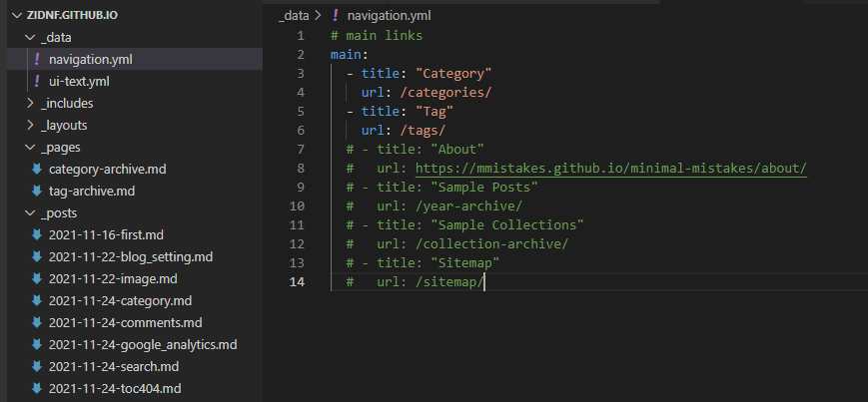Click the commented /collection-archive/ url line
868x402 pixels.
coord(457,243)
